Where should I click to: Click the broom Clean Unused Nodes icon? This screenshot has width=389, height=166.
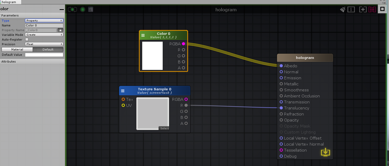[342, 9]
